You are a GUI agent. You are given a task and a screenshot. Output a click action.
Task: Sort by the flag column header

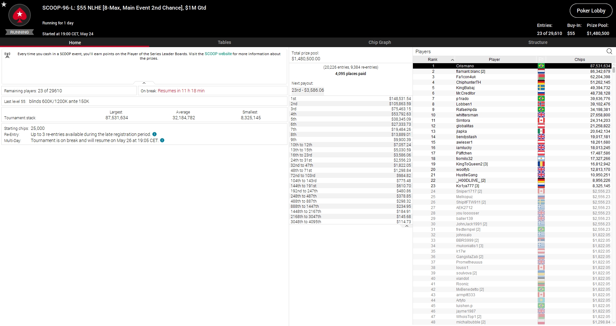pyautogui.click(x=541, y=60)
